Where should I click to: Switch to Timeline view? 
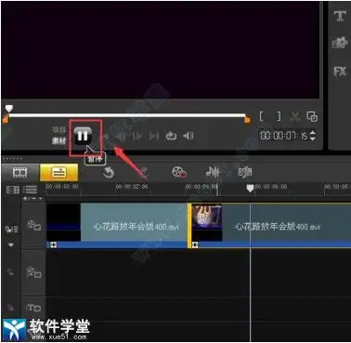(x=58, y=172)
